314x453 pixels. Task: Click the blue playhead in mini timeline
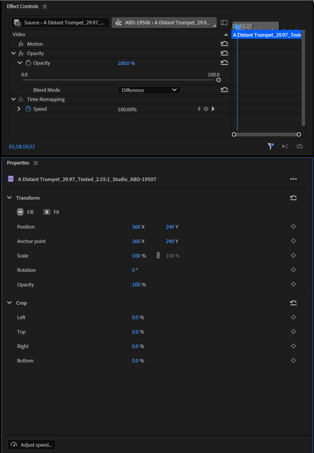point(237,27)
